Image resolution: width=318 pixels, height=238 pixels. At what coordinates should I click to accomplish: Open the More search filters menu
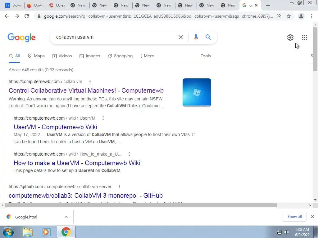[x=147, y=56]
